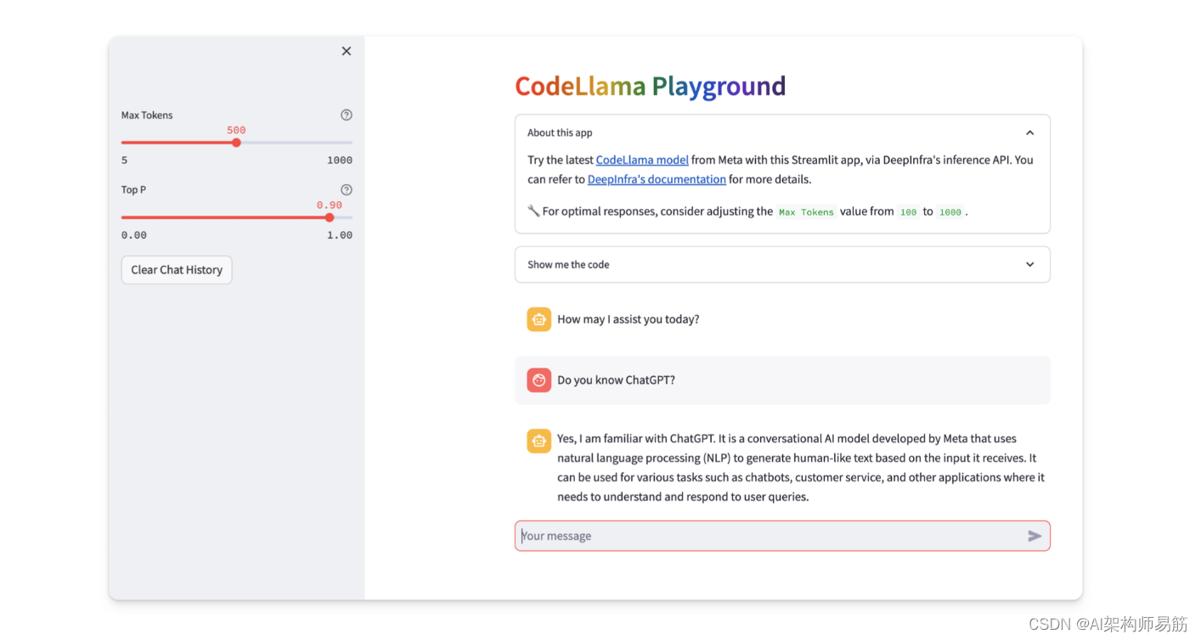The height and width of the screenshot is (640, 1201).
Task: Click the 'How may I assist you today?' message
Action: tap(629, 319)
